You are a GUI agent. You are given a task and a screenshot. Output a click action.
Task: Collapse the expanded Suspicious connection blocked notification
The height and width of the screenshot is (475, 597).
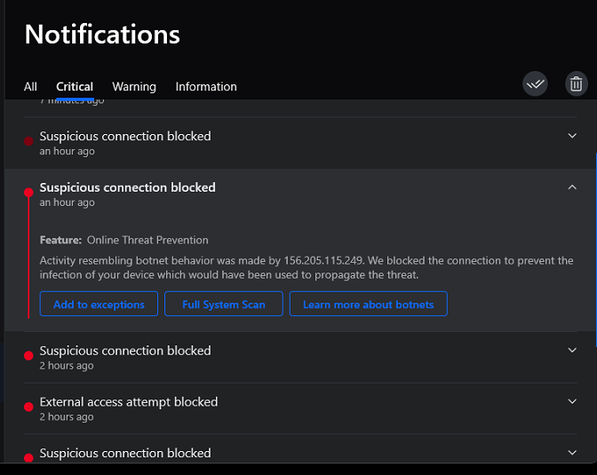(572, 187)
